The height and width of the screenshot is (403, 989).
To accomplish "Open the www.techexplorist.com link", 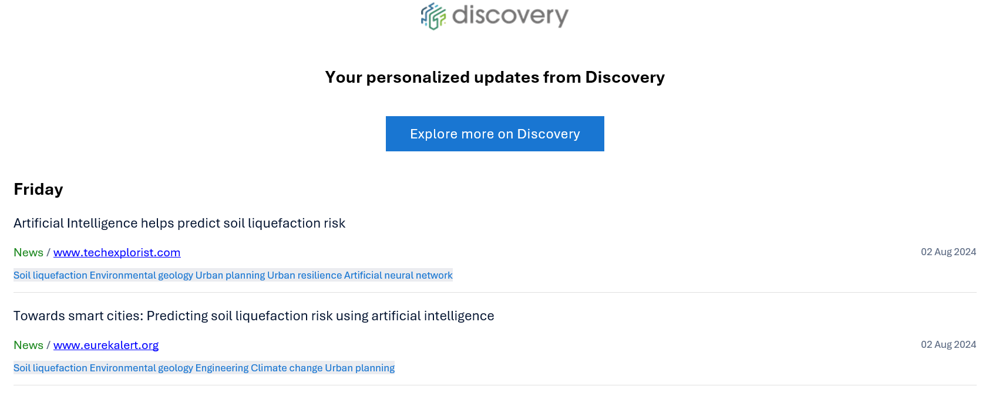I will point(117,252).
